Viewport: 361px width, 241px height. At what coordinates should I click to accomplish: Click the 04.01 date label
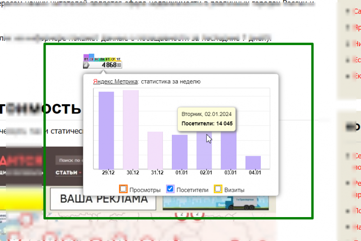(x=255, y=173)
